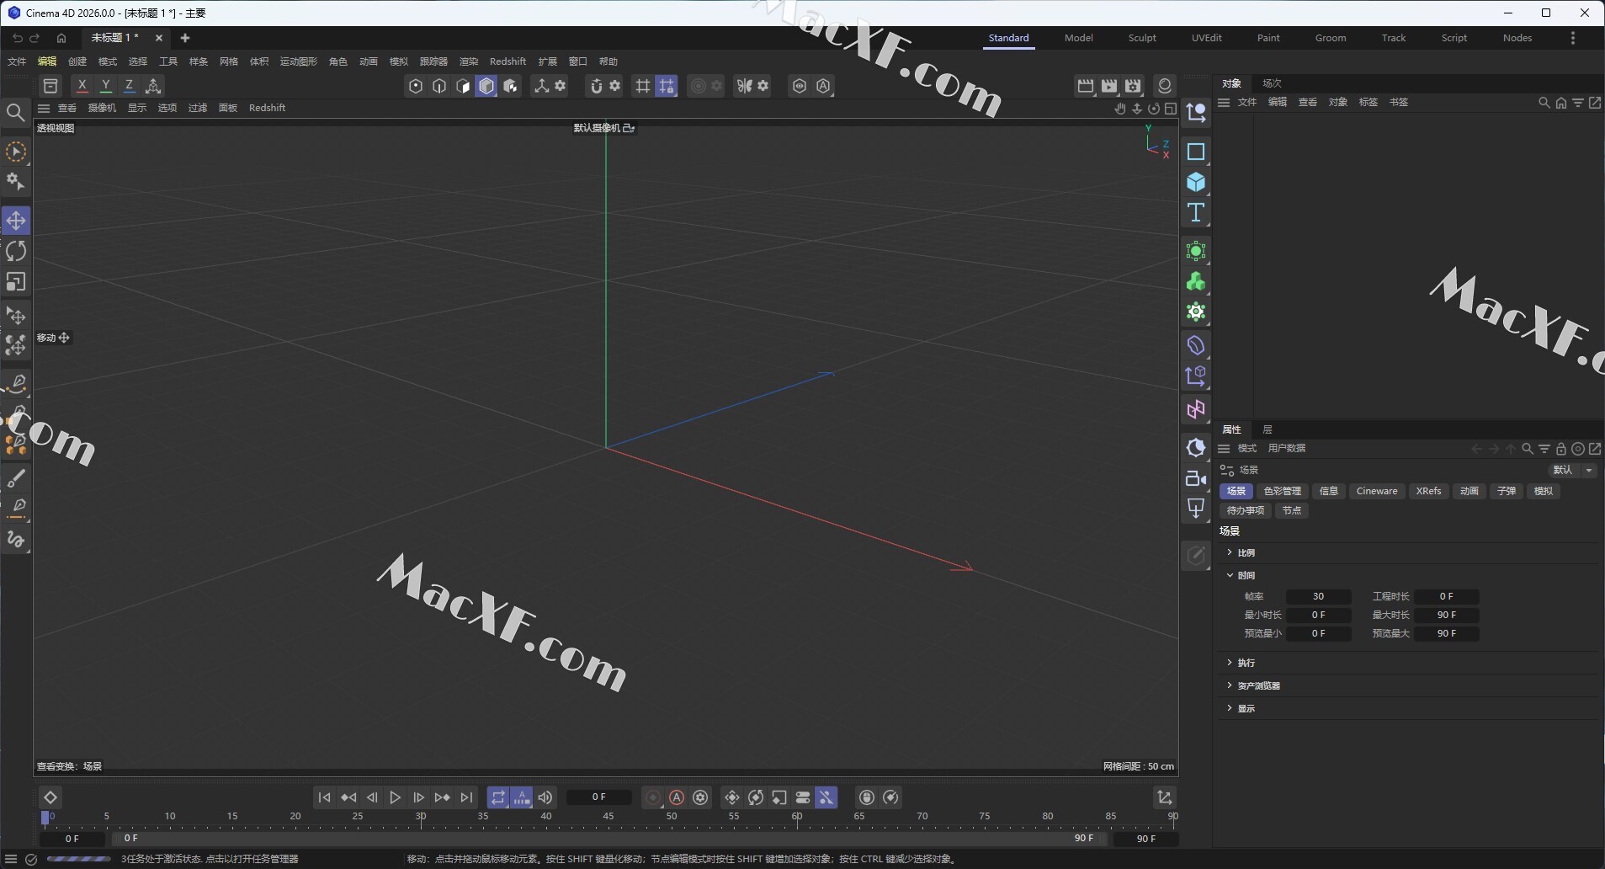Toggle timeline loop playback

(x=498, y=797)
